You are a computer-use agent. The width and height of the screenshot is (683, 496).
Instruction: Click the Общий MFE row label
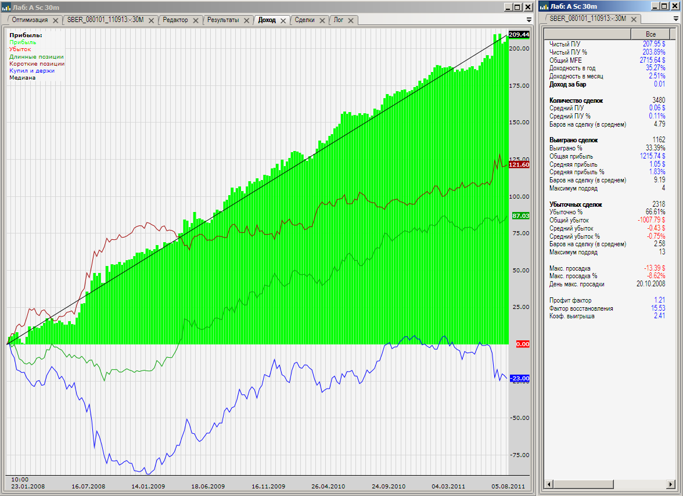pyautogui.click(x=566, y=60)
